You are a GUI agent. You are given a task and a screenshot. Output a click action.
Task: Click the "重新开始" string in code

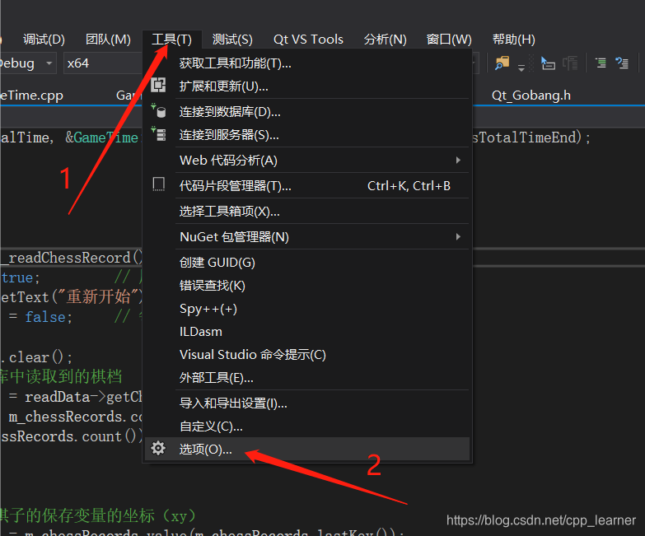[x=98, y=296]
